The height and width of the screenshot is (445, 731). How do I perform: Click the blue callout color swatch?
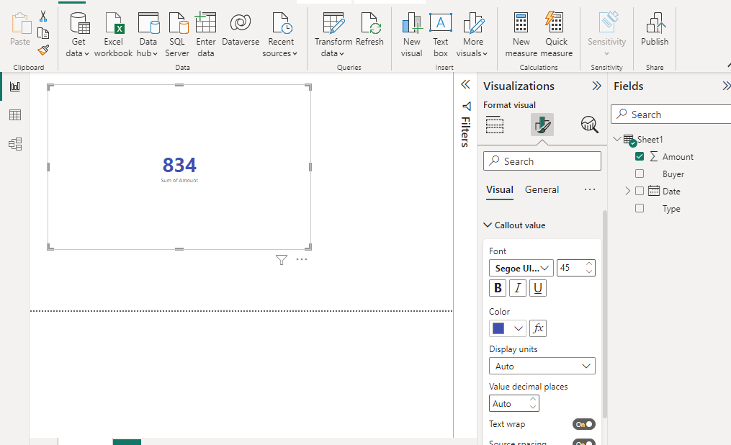(498, 328)
